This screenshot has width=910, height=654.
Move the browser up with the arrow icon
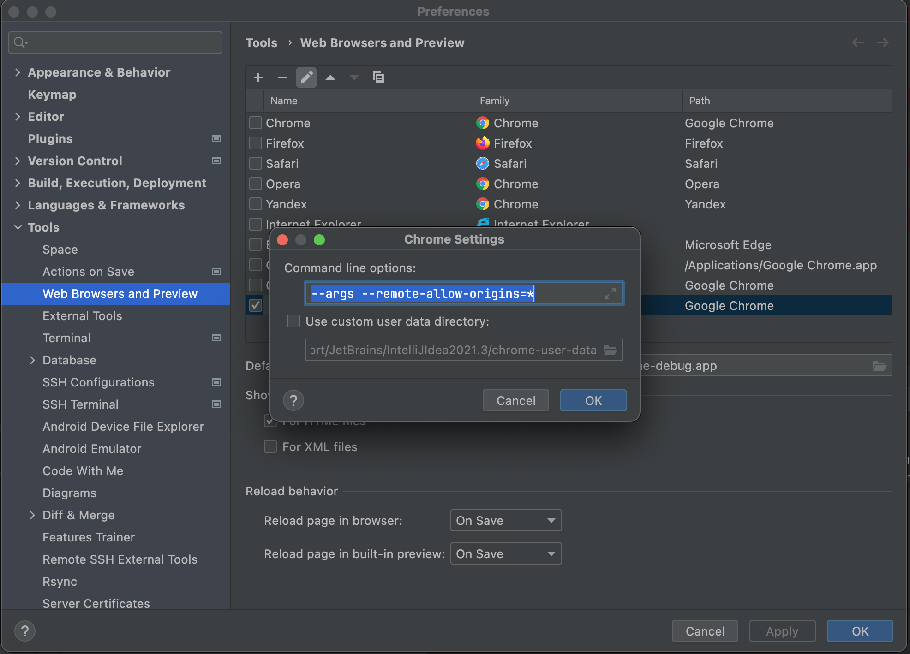(x=330, y=77)
